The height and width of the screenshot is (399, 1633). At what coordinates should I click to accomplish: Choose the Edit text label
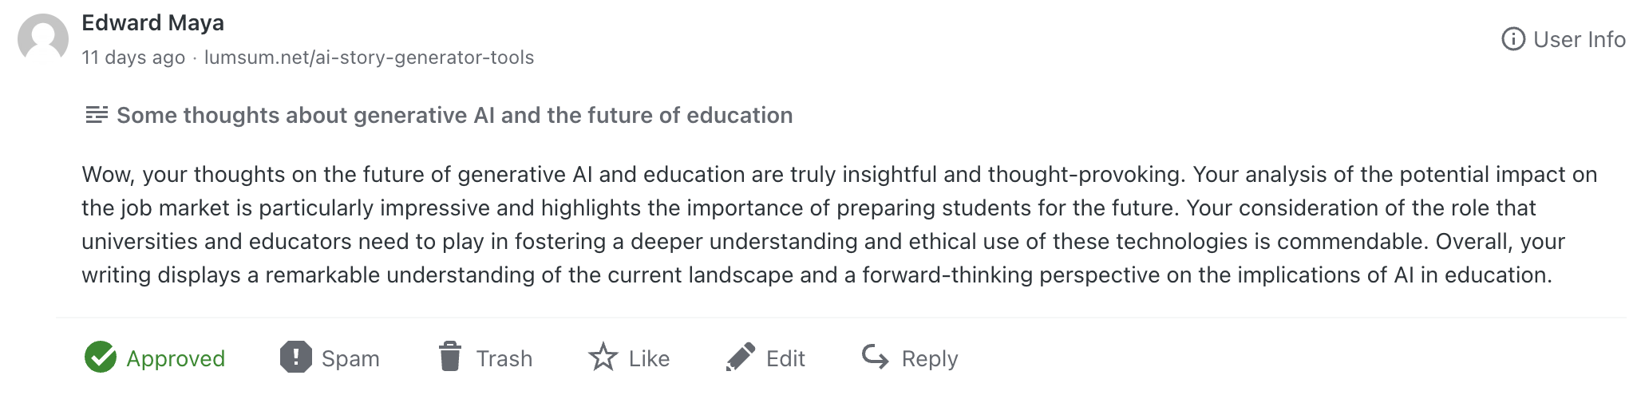point(785,359)
